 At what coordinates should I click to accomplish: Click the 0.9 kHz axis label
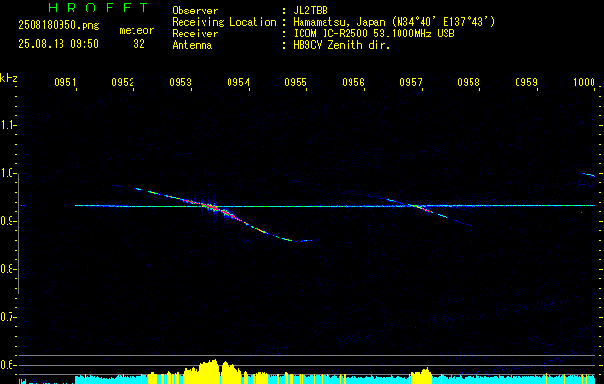point(8,221)
